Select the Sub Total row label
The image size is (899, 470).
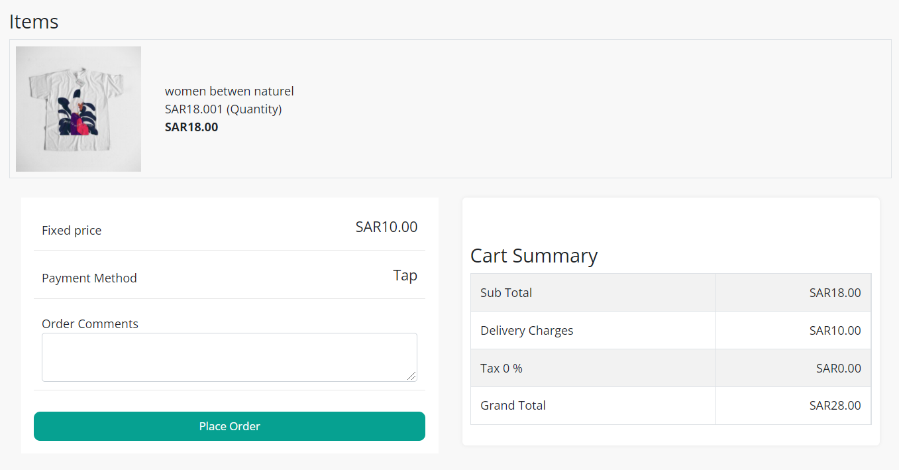point(506,292)
